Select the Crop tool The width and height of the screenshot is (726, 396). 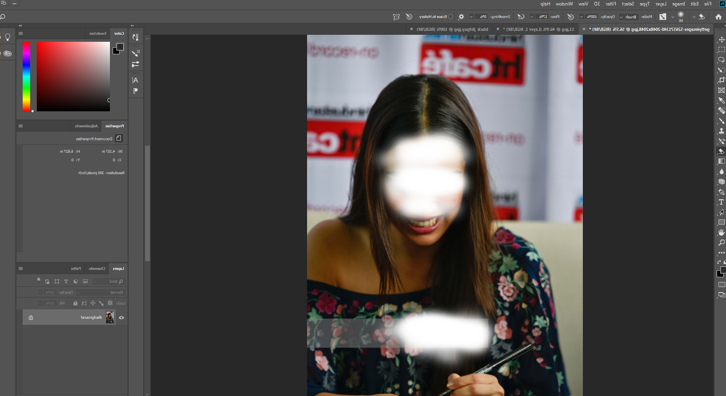(x=721, y=80)
